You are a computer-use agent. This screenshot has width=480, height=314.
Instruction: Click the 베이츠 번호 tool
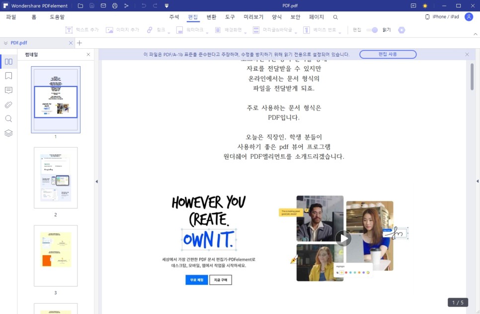320,30
